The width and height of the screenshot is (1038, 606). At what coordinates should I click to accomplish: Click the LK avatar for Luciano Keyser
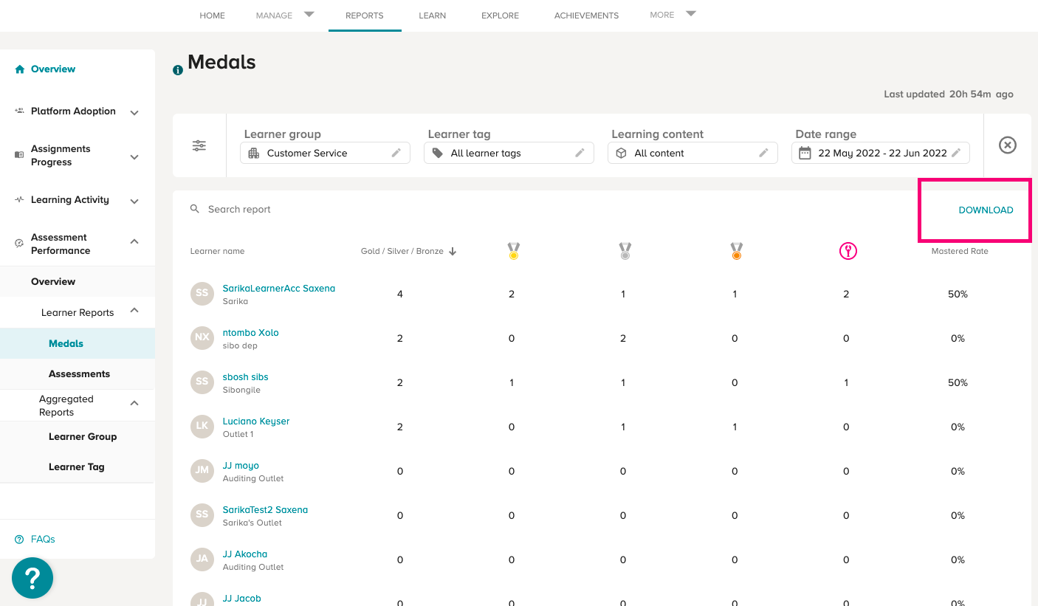[x=202, y=427]
